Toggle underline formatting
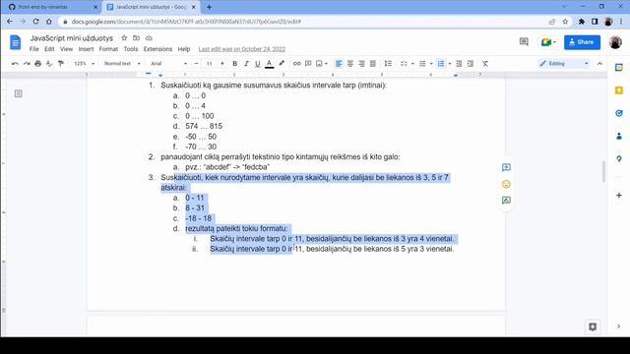This screenshot has height=354, width=630. tap(258, 63)
